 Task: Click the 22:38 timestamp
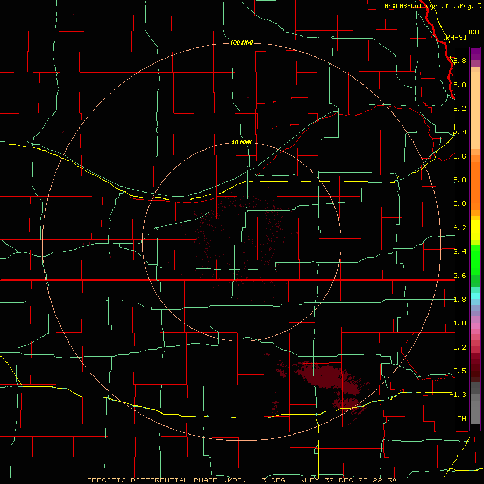click(x=385, y=480)
